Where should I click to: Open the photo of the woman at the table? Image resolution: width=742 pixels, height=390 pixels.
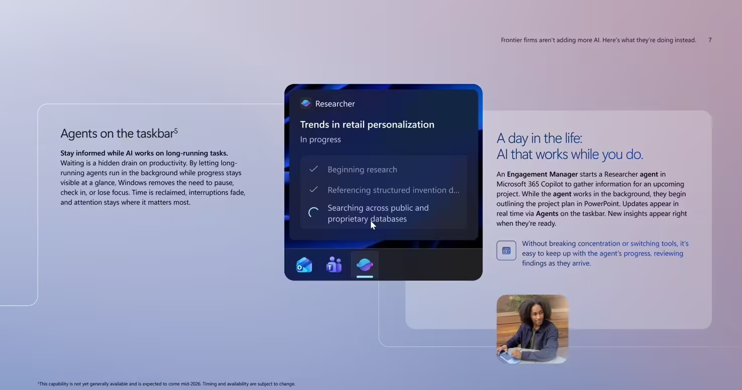point(532,329)
